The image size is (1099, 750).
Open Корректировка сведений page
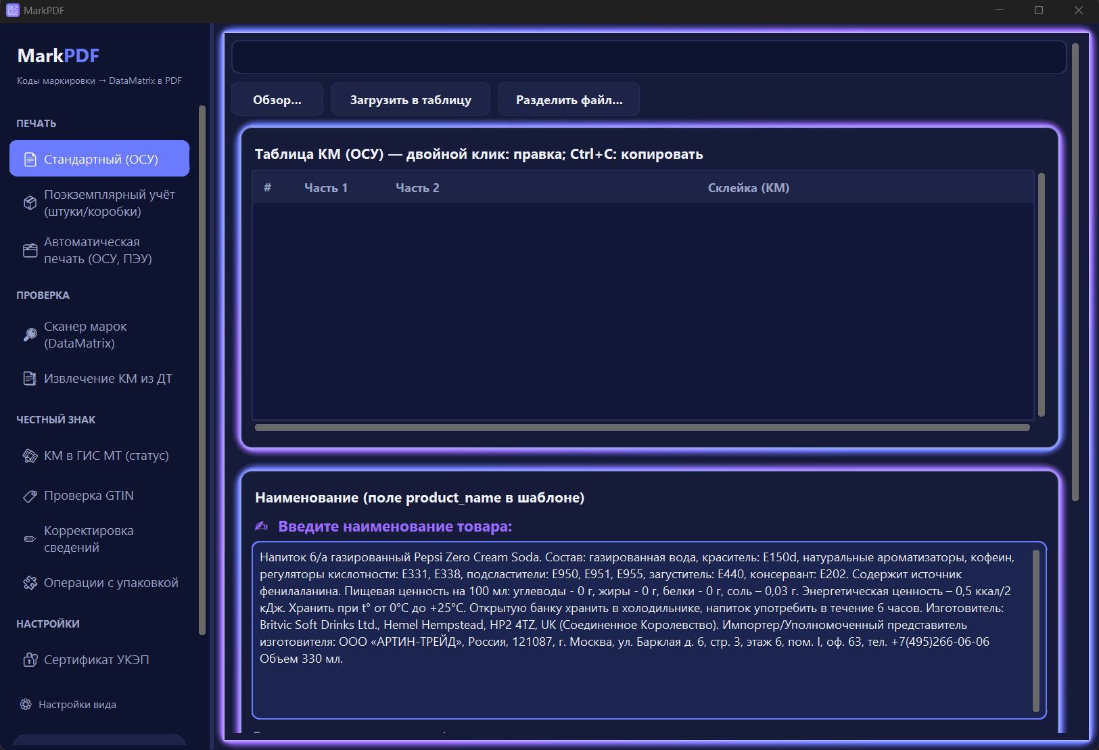pos(99,539)
